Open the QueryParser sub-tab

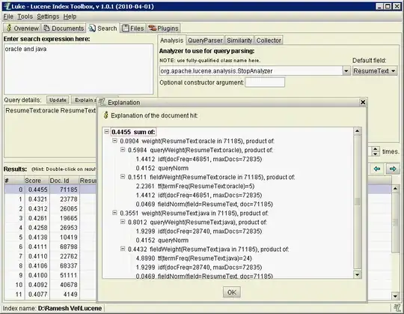click(x=205, y=40)
